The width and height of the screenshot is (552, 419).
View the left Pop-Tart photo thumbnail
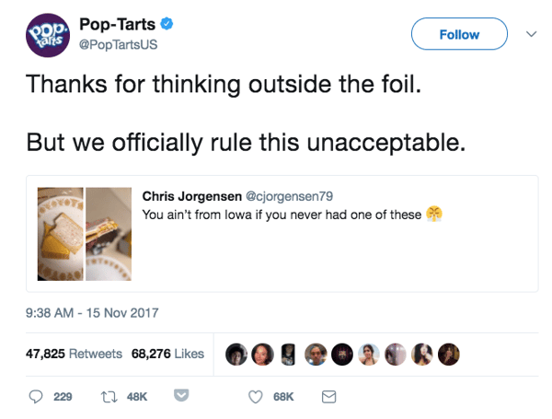click(59, 234)
